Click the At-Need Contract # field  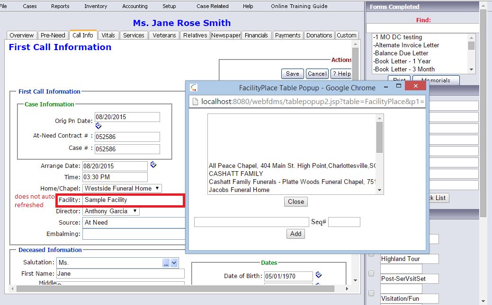(x=127, y=137)
